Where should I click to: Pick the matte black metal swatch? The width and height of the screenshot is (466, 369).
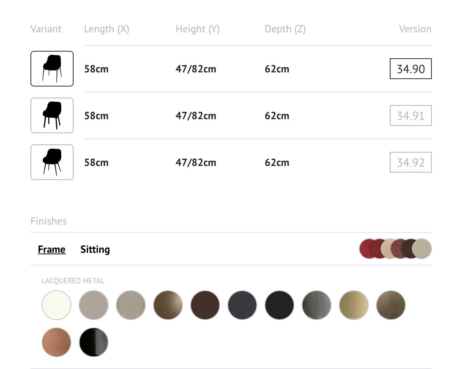coord(279,305)
